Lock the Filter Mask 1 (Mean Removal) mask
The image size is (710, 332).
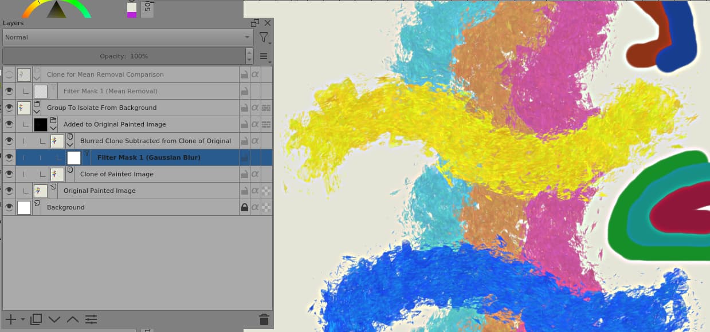[245, 91]
